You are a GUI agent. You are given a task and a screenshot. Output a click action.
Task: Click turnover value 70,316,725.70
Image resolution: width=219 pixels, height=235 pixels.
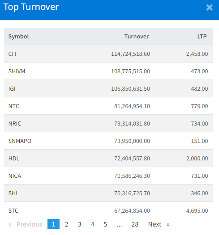pos(132,193)
